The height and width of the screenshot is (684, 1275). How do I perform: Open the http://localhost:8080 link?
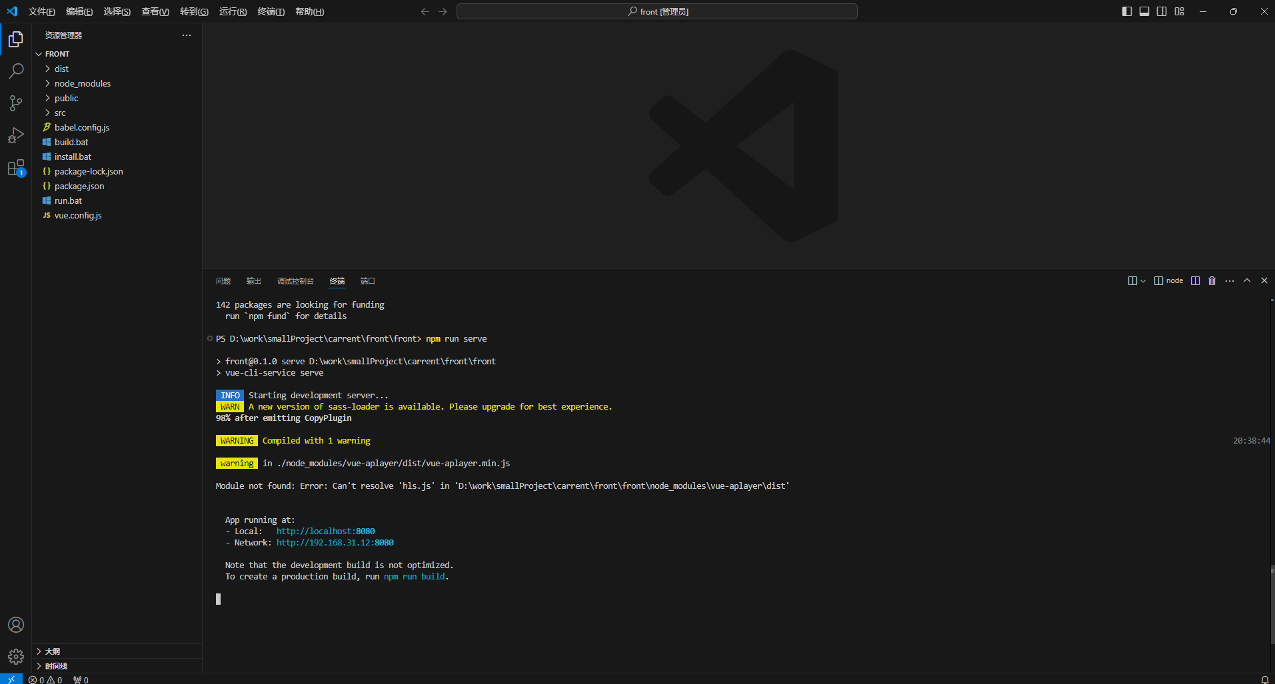point(326,531)
